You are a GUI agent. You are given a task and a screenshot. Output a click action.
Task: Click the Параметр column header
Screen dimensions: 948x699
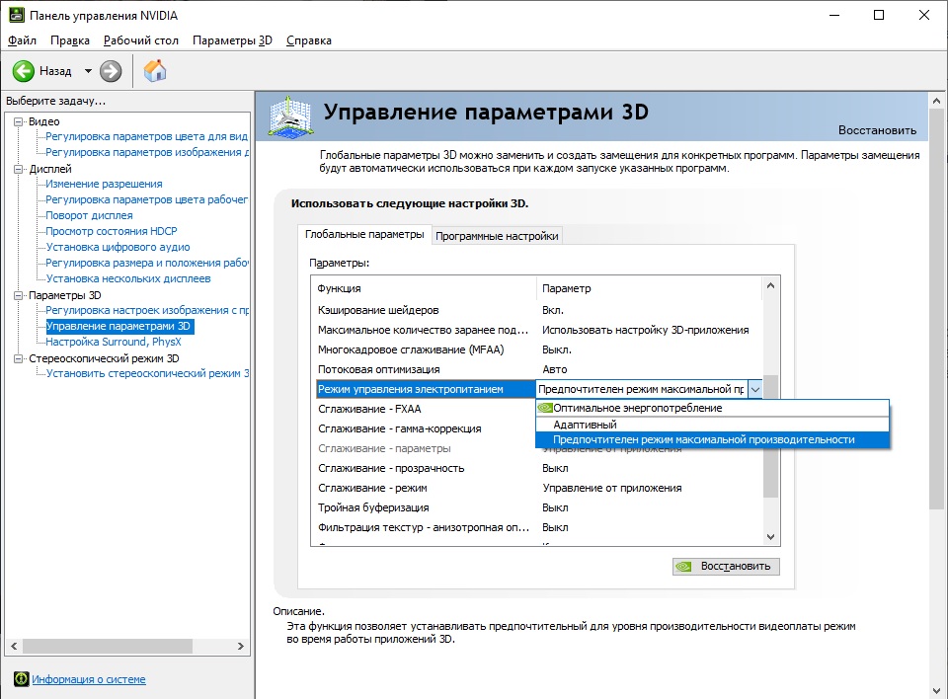tap(649, 288)
